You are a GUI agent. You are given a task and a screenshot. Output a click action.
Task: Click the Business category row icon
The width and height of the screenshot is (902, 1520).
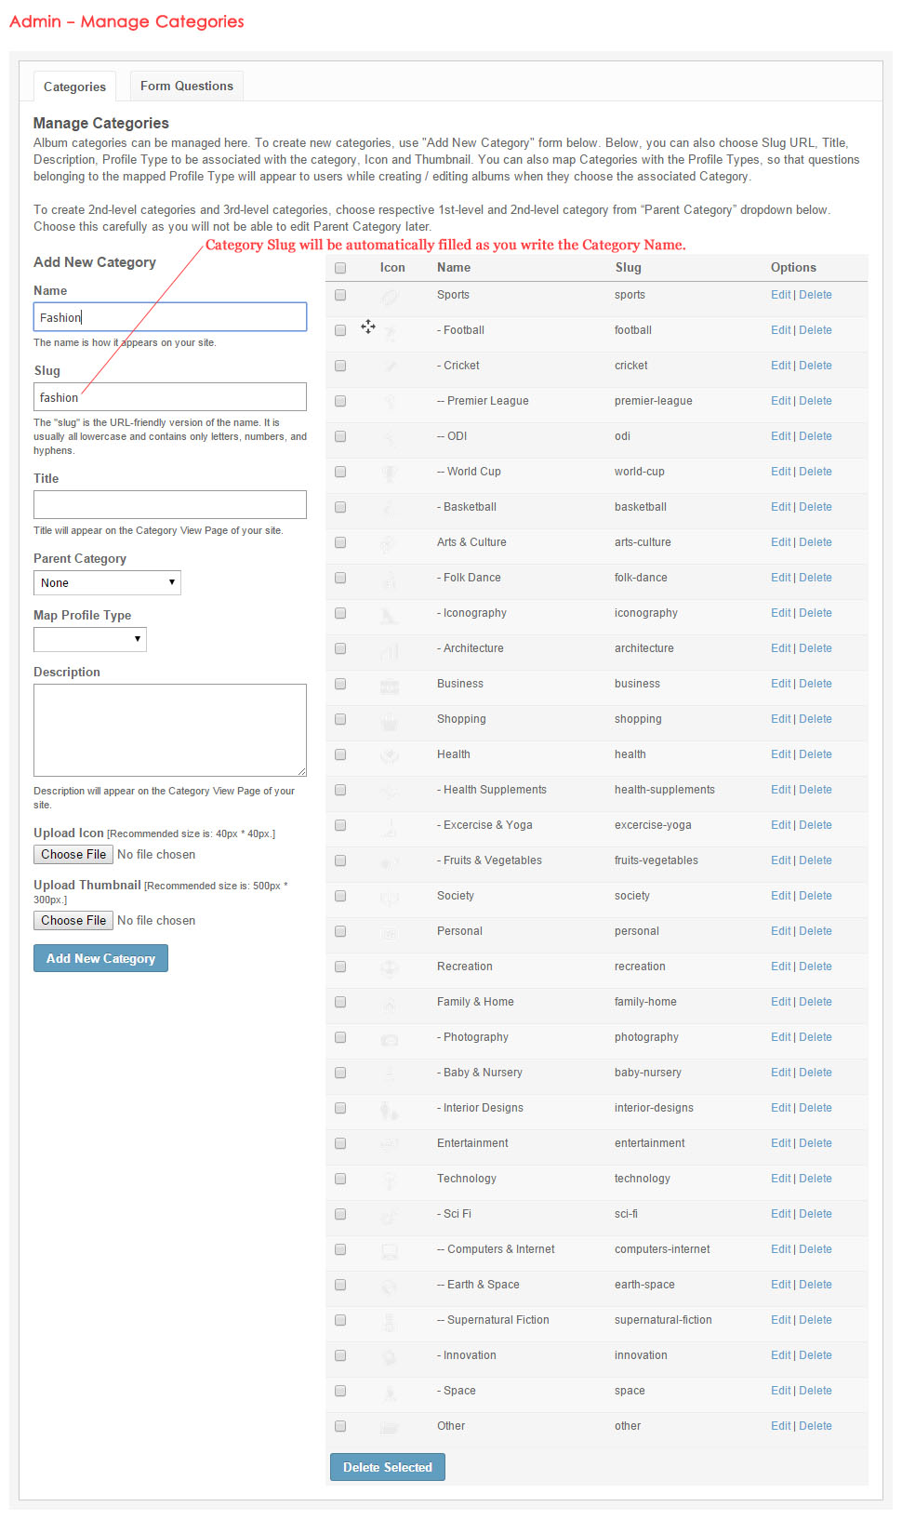390,686
